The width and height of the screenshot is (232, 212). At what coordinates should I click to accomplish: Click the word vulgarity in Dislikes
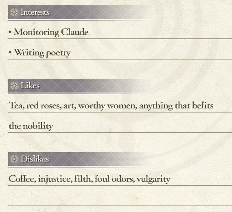tap(153, 179)
